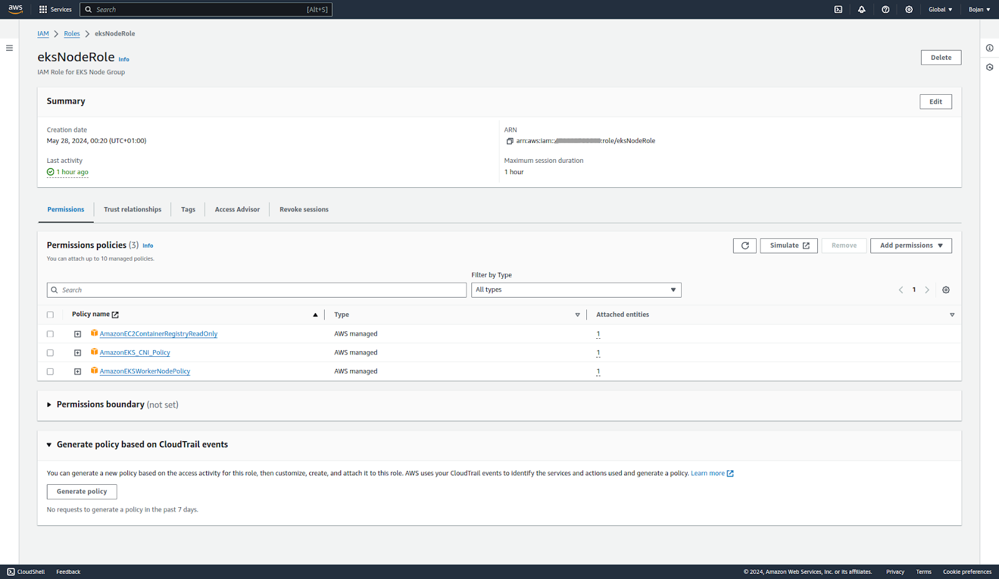Viewport: 999px width, 579px height.
Task: Open CloudShell from the footer
Action: pyautogui.click(x=26, y=572)
